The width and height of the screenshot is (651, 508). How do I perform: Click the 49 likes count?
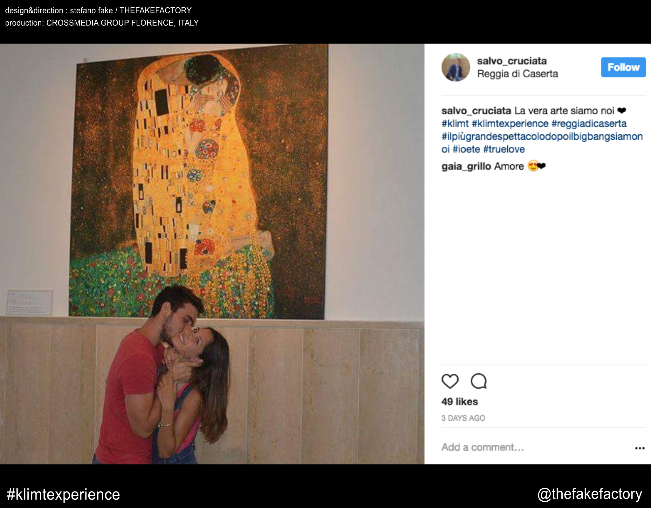coord(460,402)
